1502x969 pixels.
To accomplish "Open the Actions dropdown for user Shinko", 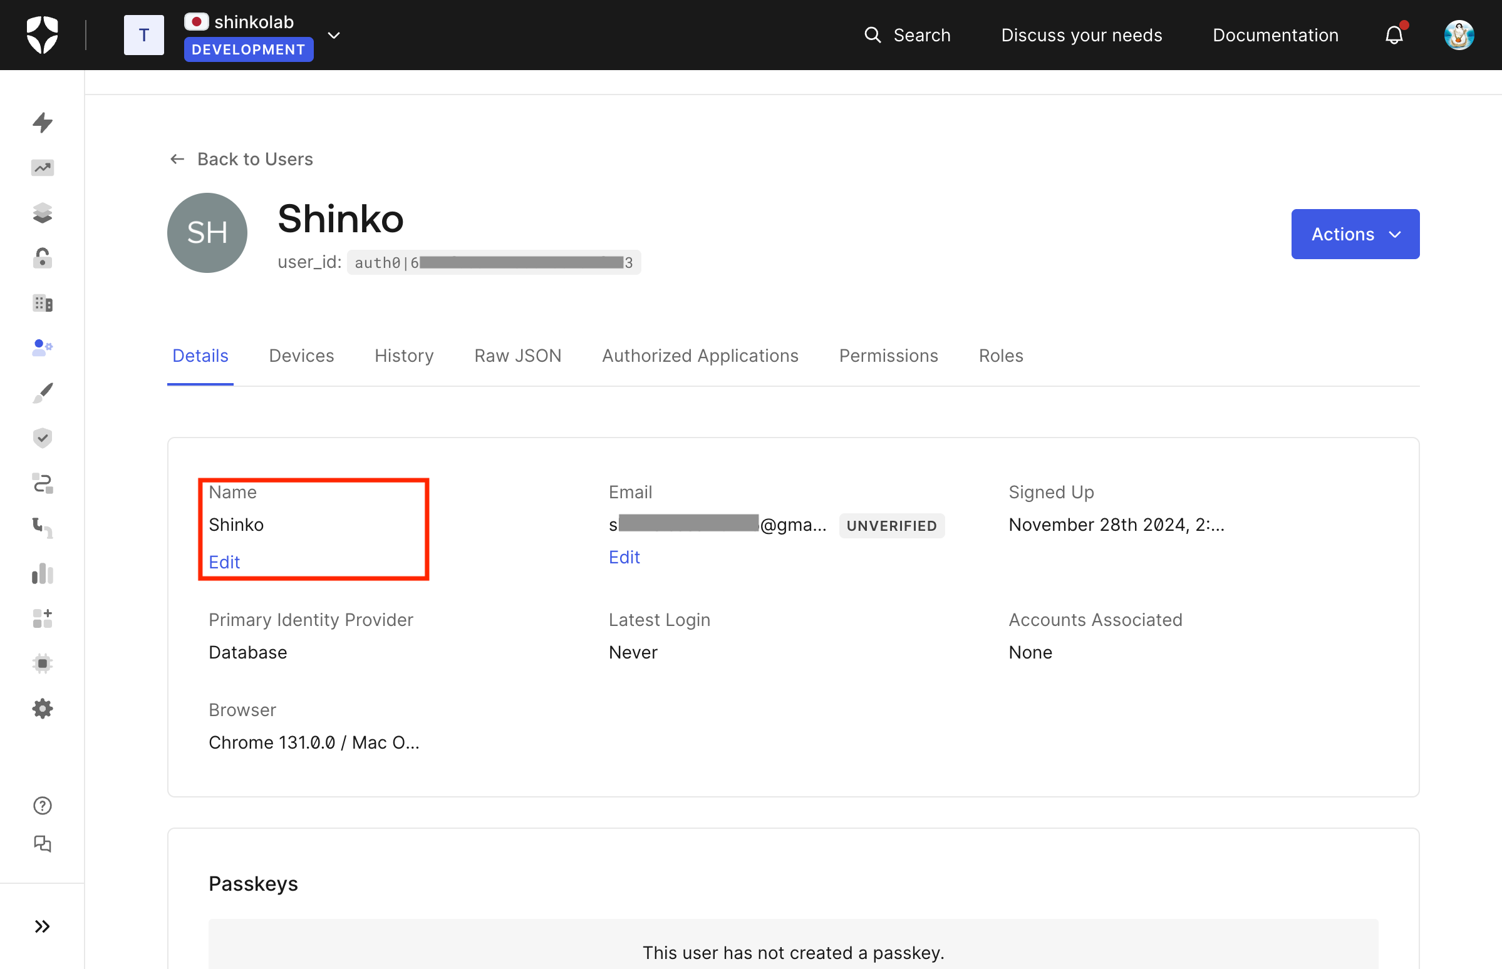I will coord(1355,234).
